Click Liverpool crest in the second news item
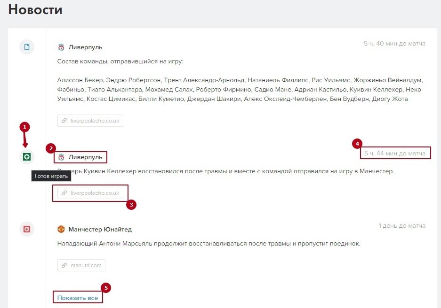The image size is (441, 308). (61, 157)
